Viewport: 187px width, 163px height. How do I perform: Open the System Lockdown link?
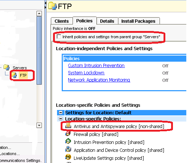pyautogui.click(x=86, y=73)
